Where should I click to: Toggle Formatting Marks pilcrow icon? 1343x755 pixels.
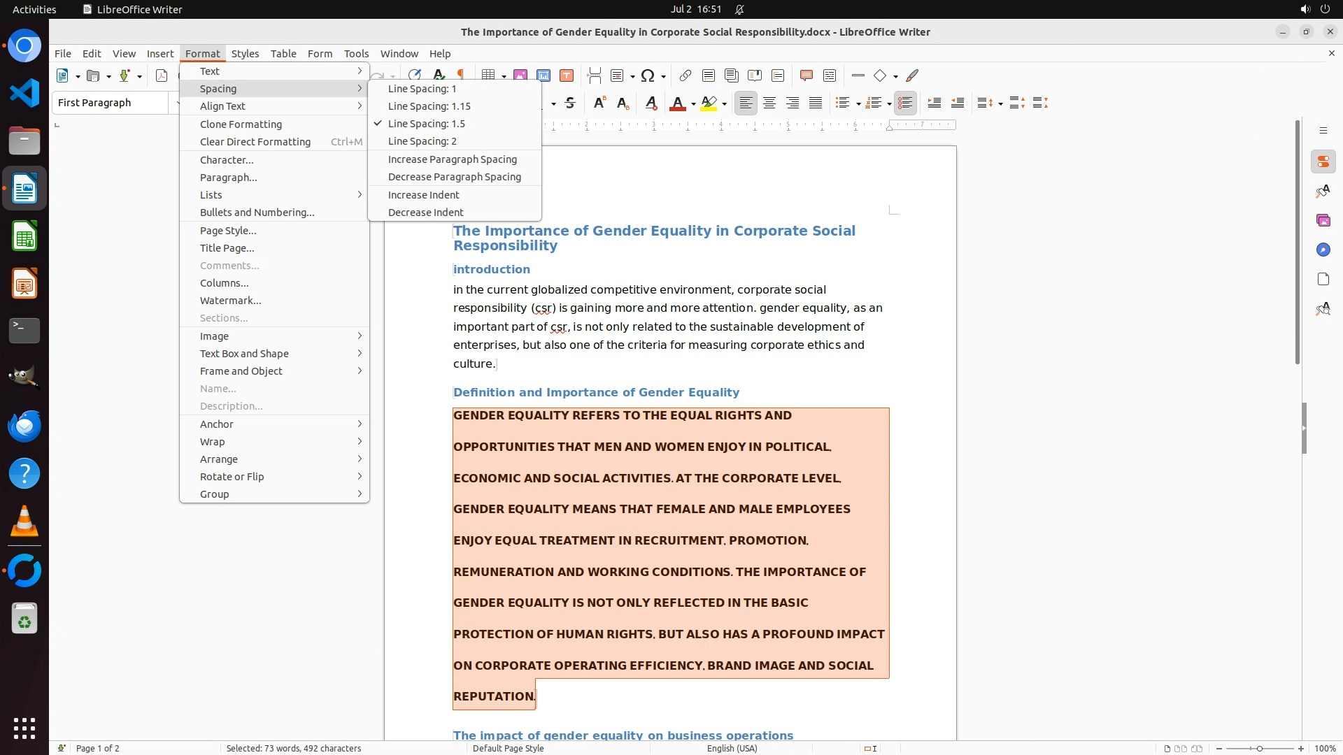click(x=461, y=75)
